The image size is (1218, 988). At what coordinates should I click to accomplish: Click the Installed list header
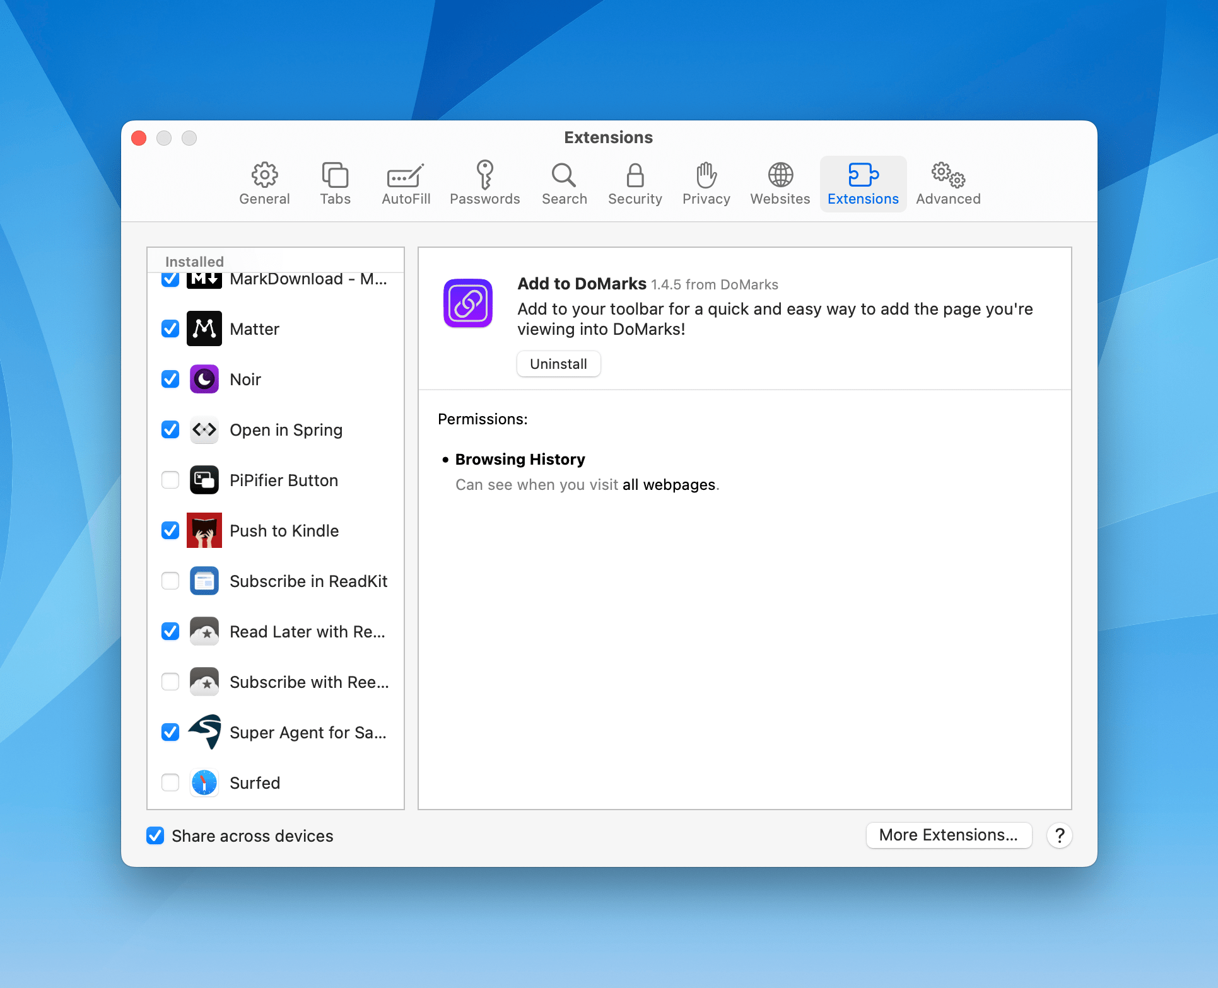(194, 261)
